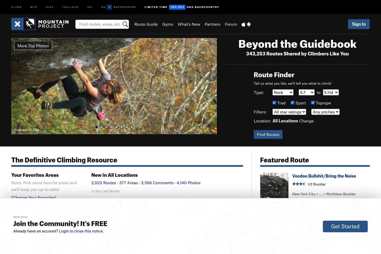Show next photo with right arrow
This screenshot has height=254, width=381.
tap(214, 84)
